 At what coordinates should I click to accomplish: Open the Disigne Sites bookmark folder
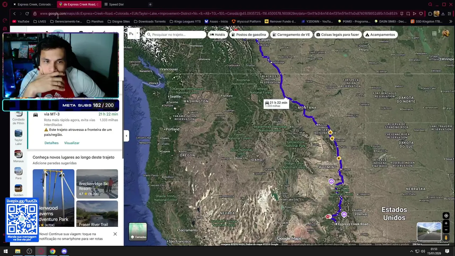click(x=118, y=21)
